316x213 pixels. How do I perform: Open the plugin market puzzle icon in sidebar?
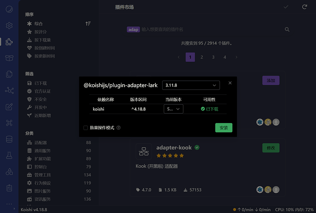point(9,42)
